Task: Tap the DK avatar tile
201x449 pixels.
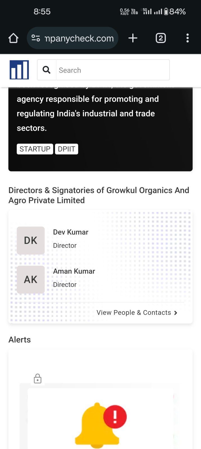Action: click(x=31, y=240)
